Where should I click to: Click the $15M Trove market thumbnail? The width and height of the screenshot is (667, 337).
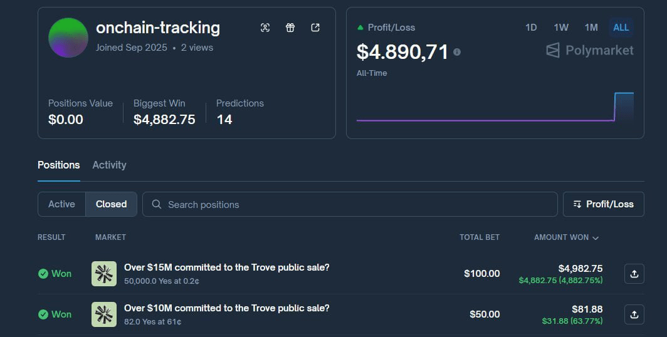[x=104, y=274]
